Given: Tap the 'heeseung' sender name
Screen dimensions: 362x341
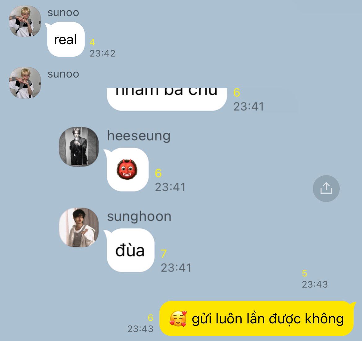Looking at the screenshot, I should pos(139,136).
